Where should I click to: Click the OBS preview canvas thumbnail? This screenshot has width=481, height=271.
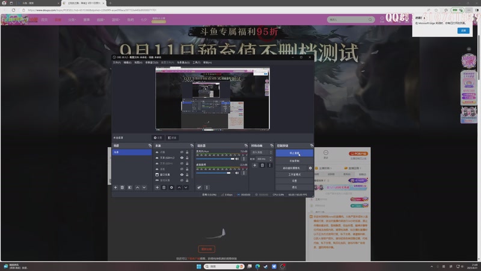click(x=213, y=98)
